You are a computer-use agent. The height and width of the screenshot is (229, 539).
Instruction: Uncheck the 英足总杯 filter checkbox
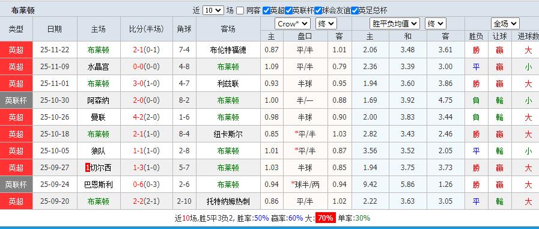pyautogui.click(x=355, y=10)
